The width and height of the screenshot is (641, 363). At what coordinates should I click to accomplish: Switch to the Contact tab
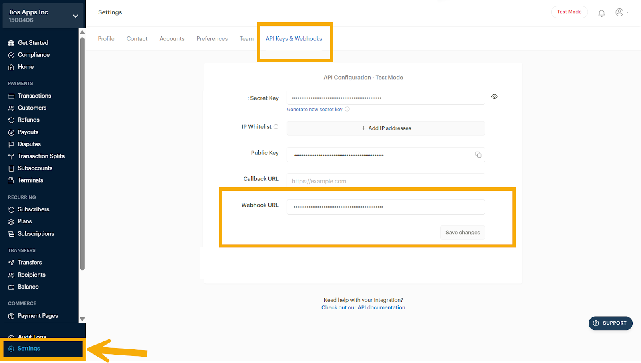click(137, 39)
